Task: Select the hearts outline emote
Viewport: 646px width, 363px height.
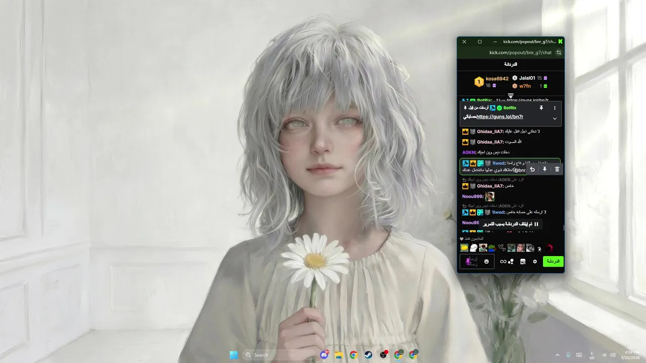Action: 502,248
